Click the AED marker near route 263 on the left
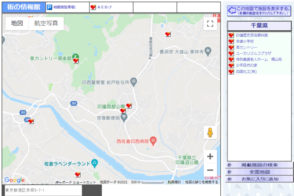 (31, 121)
